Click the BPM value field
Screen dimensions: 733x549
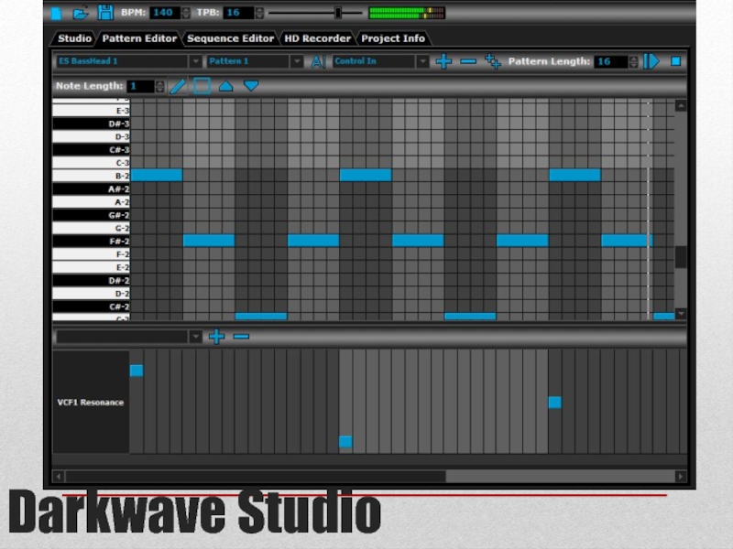(164, 13)
